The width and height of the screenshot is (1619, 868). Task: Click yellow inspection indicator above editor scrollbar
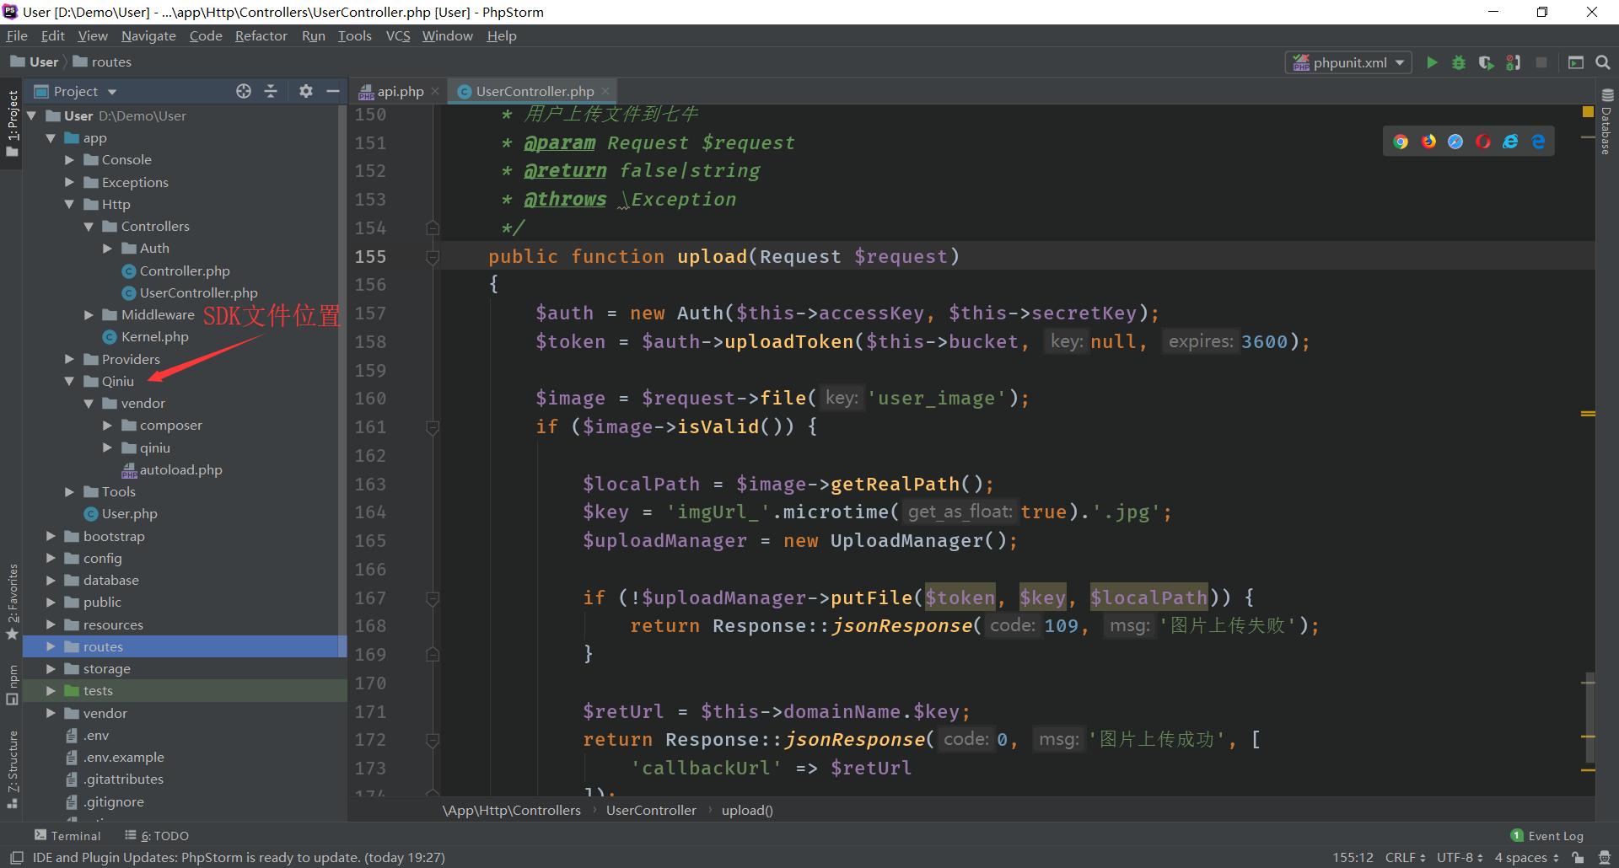1588,112
